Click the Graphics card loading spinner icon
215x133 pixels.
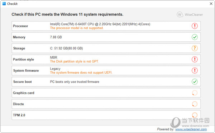(195, 93)
